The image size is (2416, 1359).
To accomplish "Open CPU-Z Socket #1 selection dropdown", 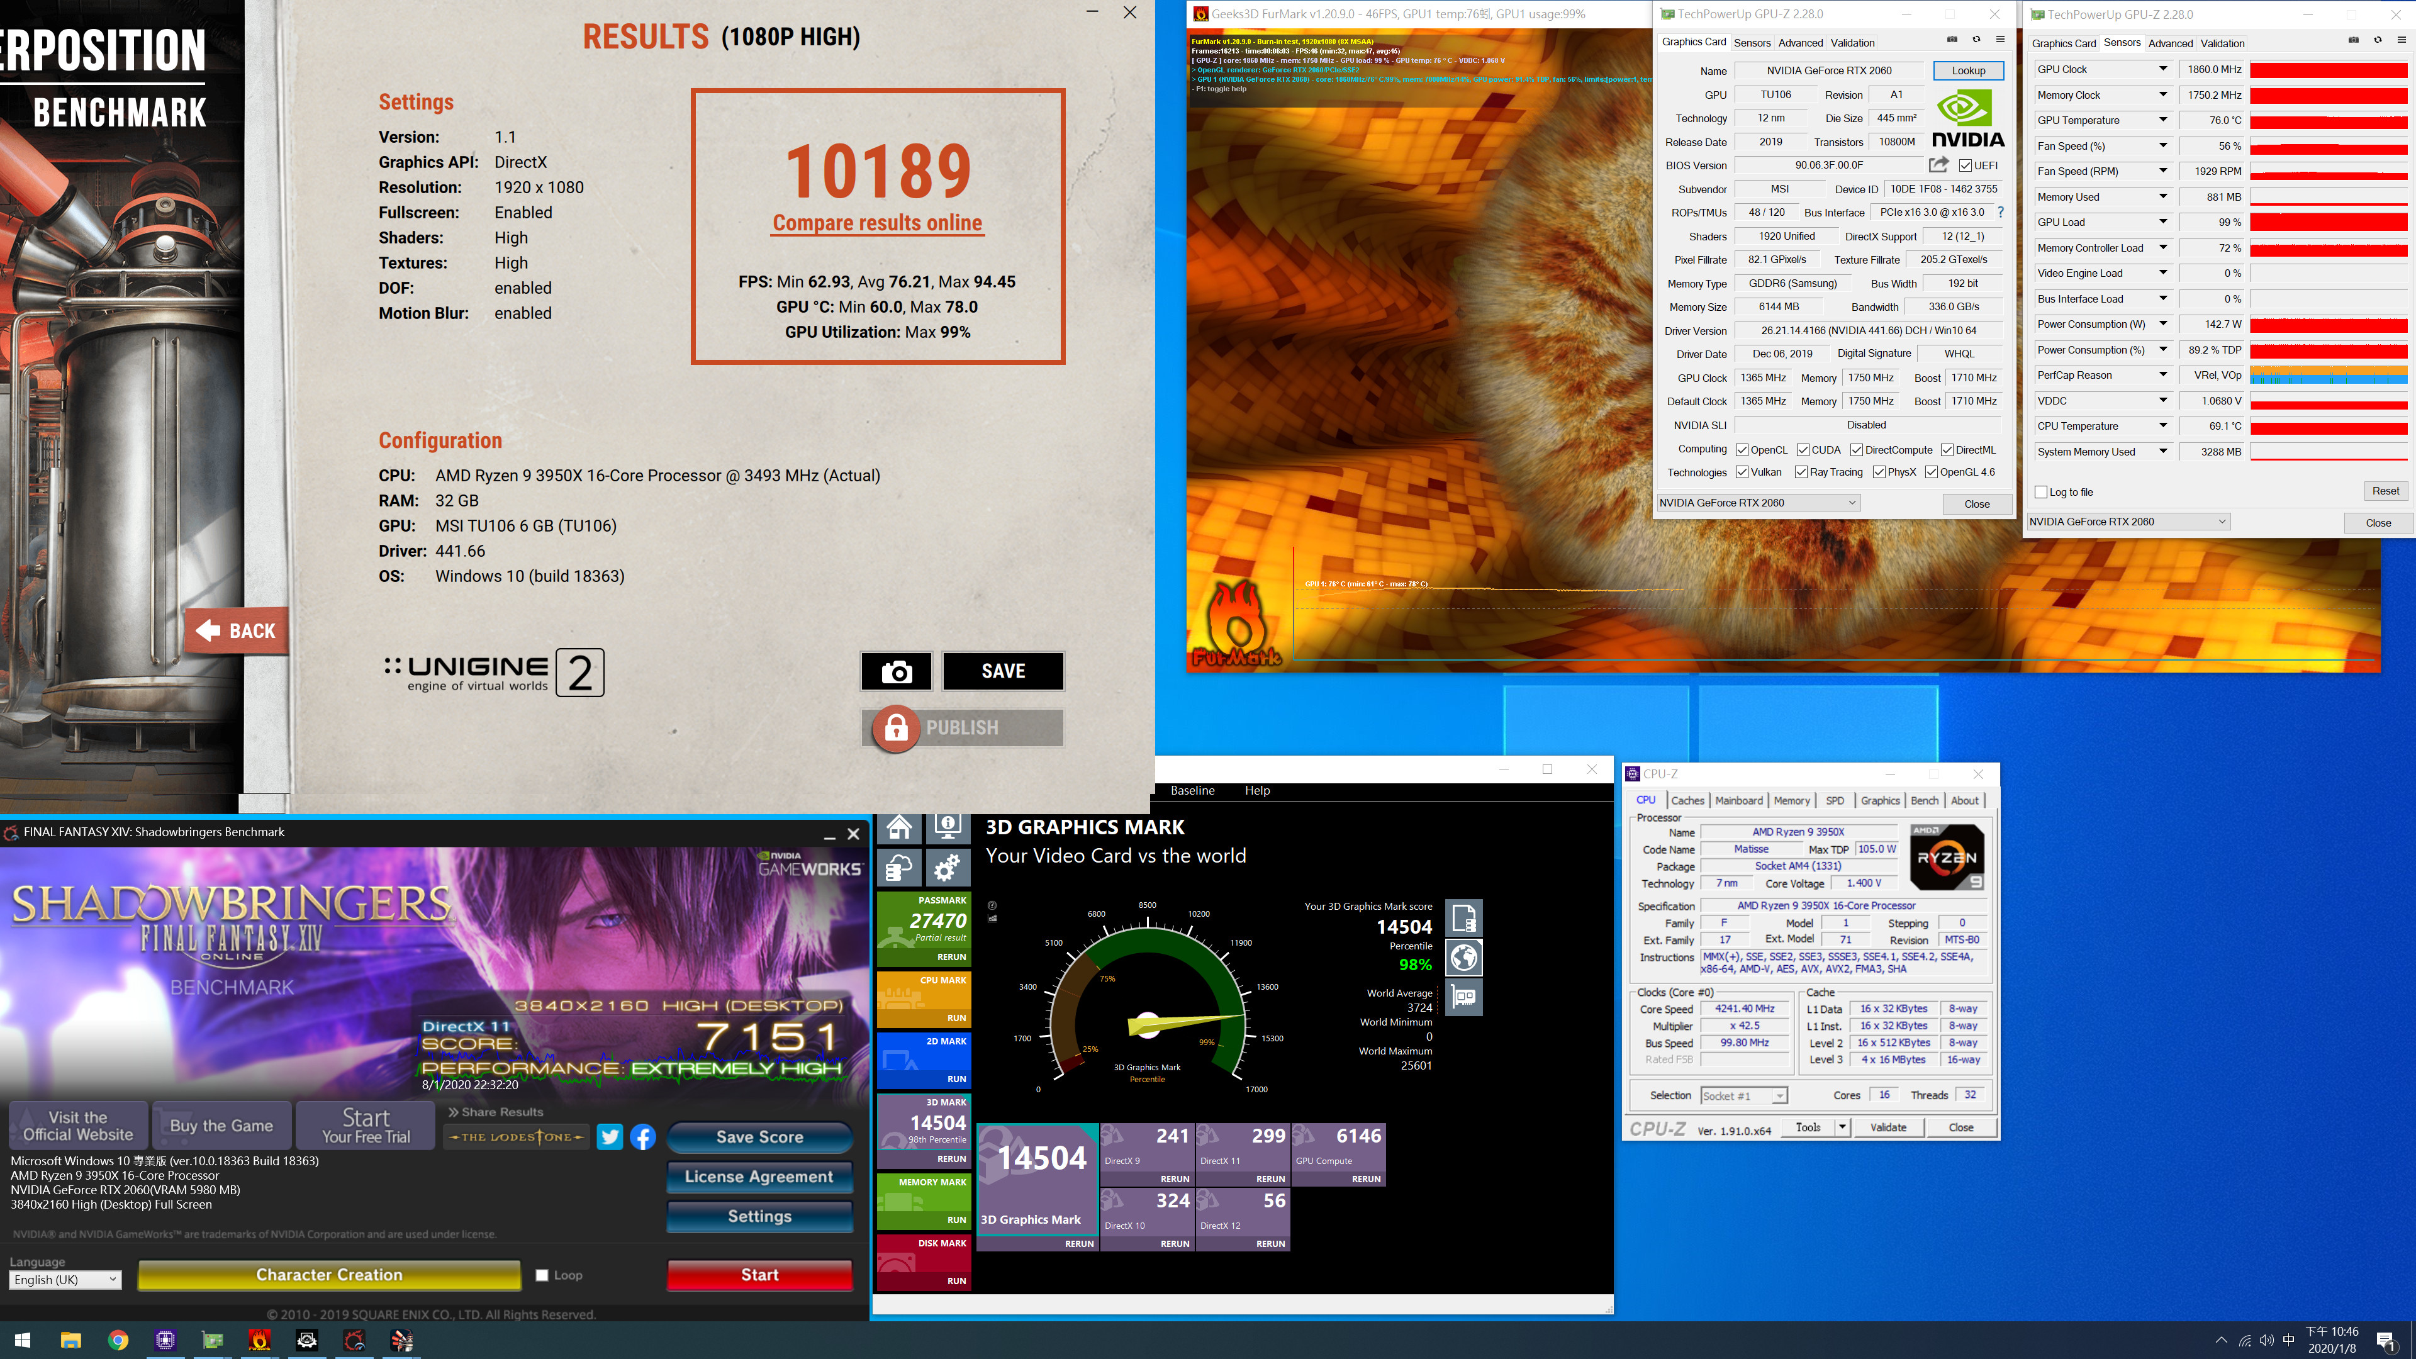I will pyautogui.click(x=1745, y=1095).
